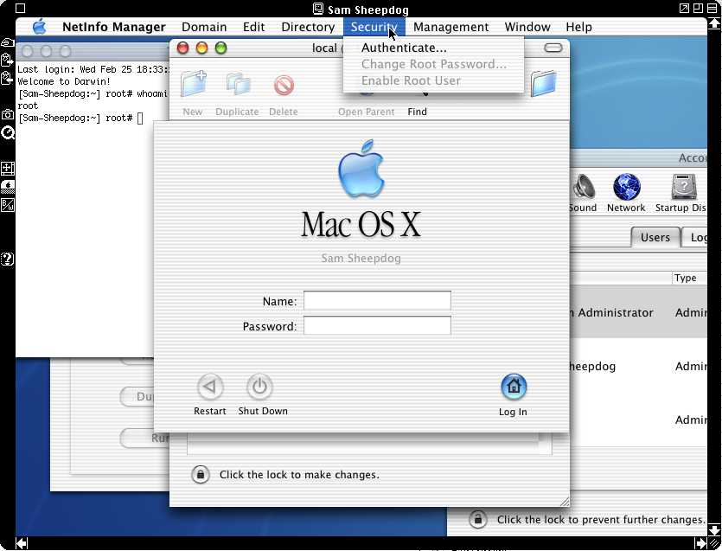This screenshot has height=551, width=722.
Task: Click the New folder icon in NetInfo toolbar
Action: [194, 84]
